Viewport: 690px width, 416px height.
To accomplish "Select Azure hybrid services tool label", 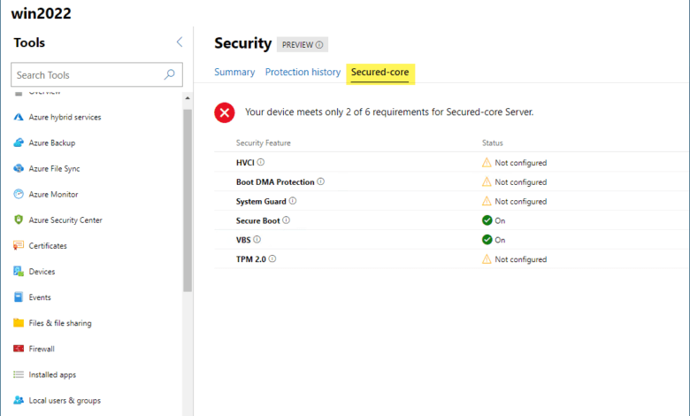I will click(65, 117).
